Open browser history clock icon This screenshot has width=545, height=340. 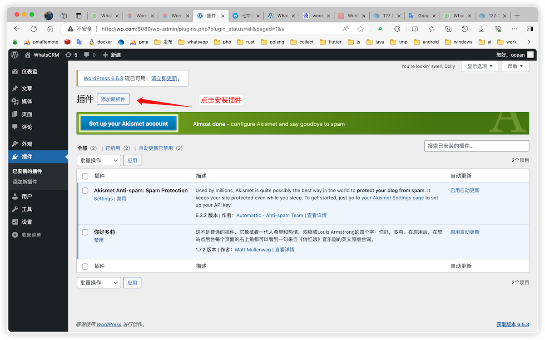[x=465, y=29]
